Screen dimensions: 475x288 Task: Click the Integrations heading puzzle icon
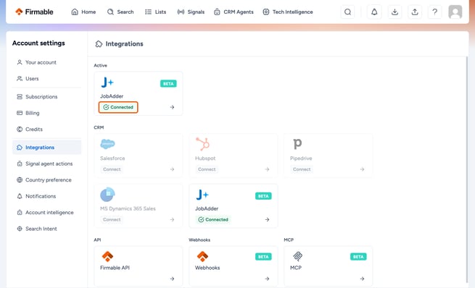click(99, 44)
